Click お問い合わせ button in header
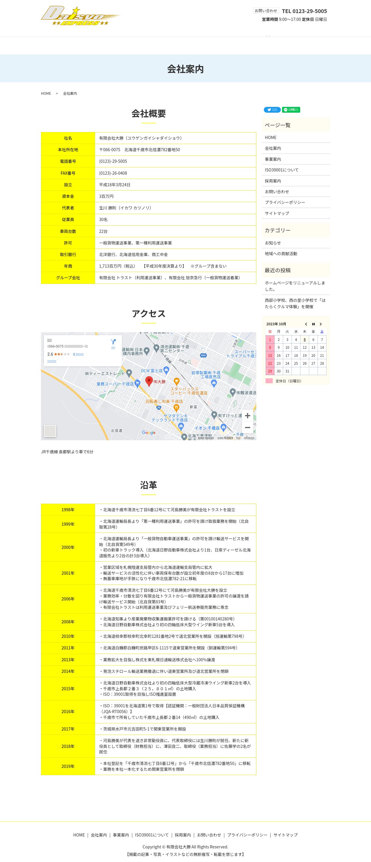Screen dimensions: 371x862 point(266,11)
